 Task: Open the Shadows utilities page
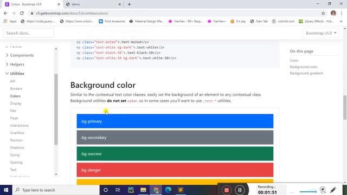[x=17, y=147]
